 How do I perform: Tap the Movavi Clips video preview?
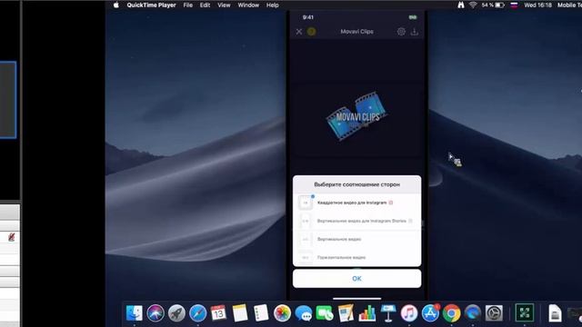(x=356, y=118)
